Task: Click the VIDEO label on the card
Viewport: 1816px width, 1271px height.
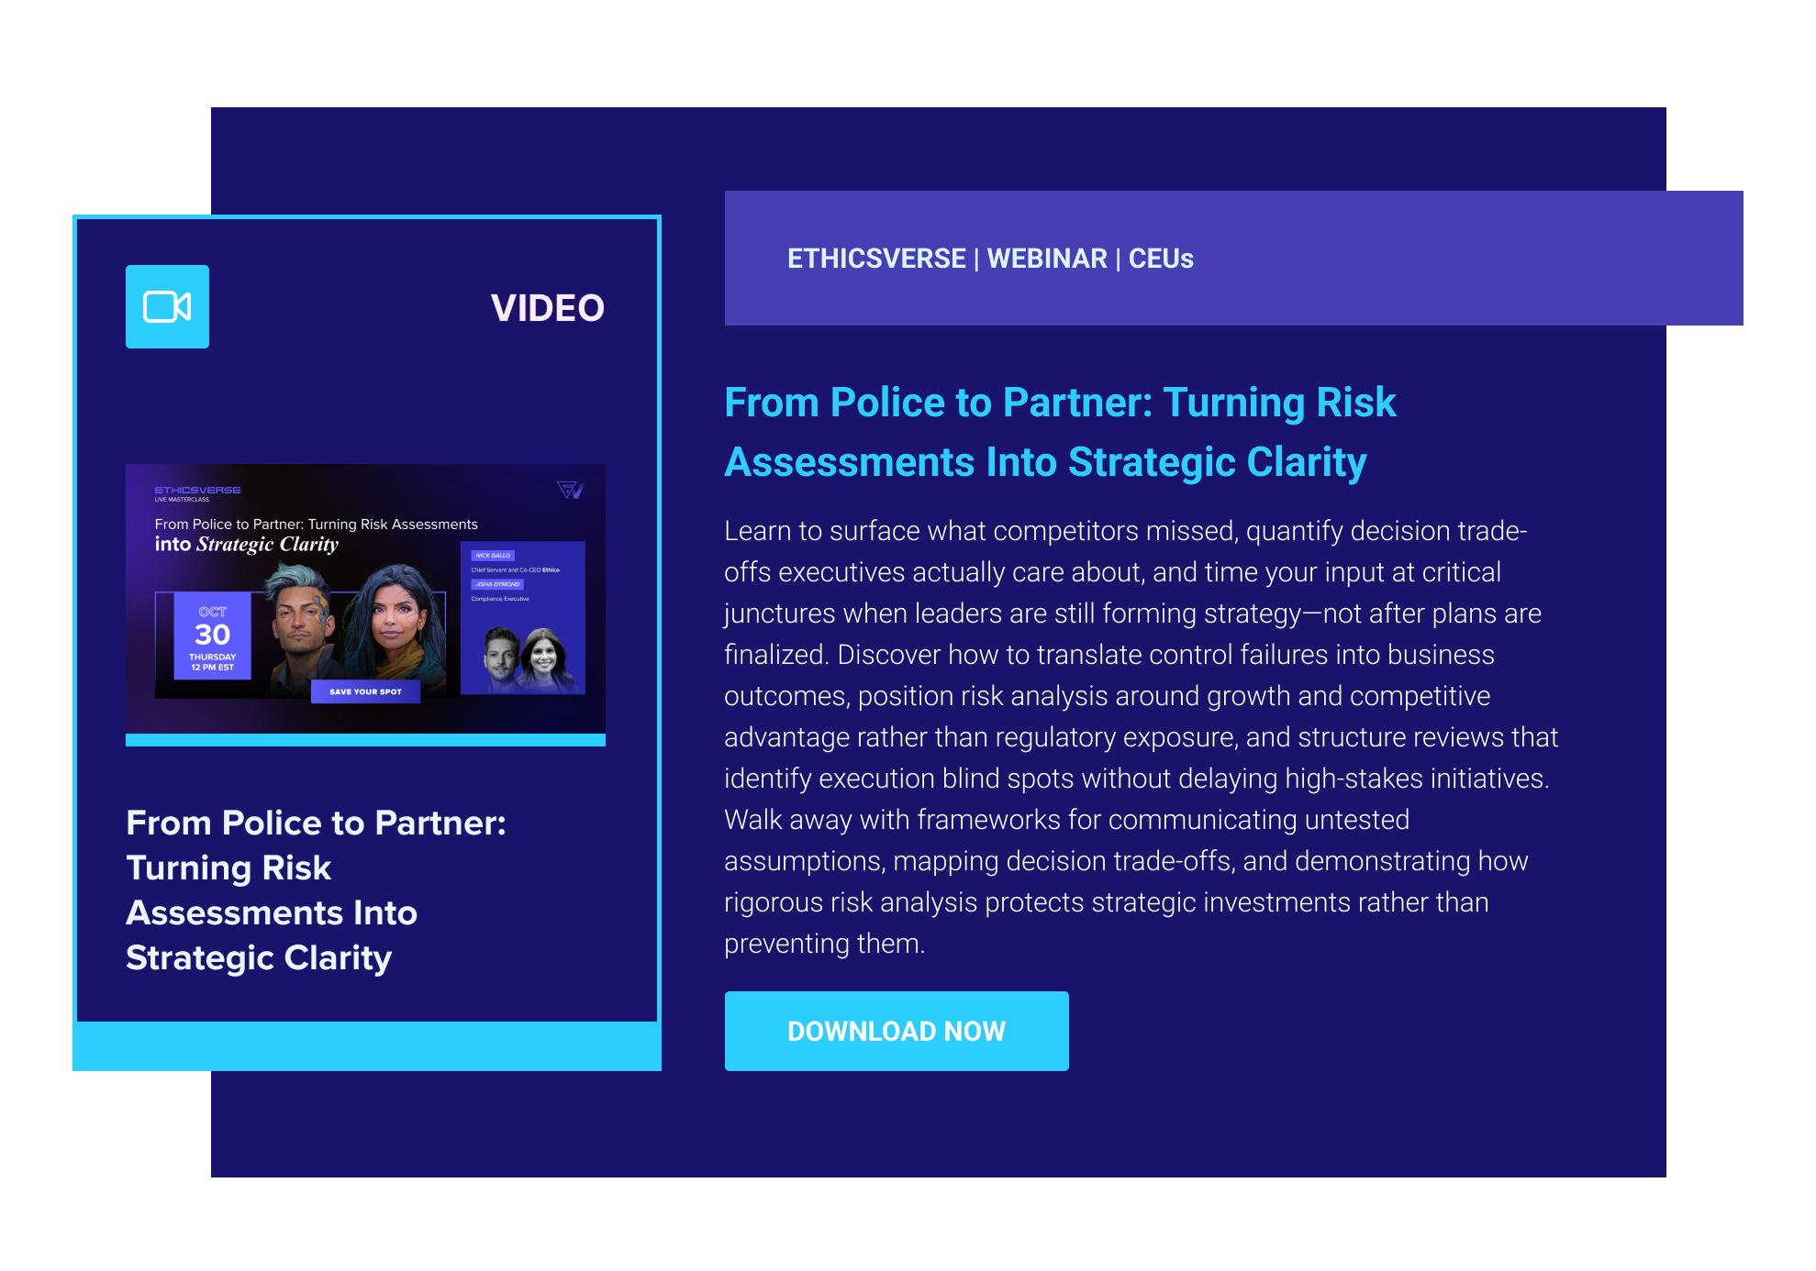Action: (x=547, y=308)
